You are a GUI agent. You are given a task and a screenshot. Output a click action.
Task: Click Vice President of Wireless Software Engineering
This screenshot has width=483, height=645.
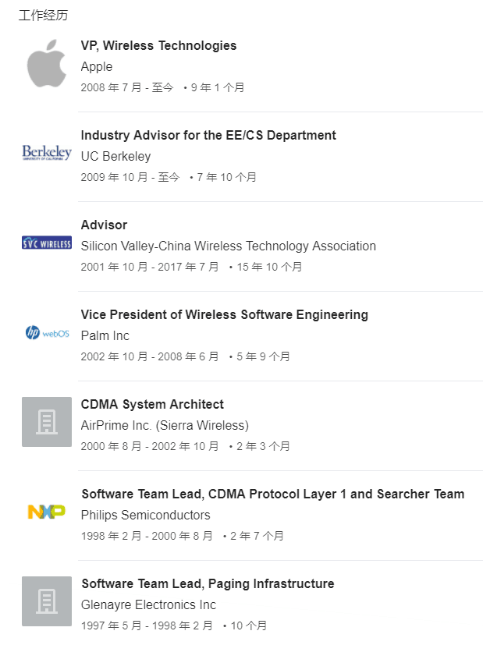[x=225, y=314]
